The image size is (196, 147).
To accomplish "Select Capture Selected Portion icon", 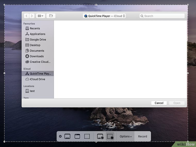I will [x=87, y=136].
